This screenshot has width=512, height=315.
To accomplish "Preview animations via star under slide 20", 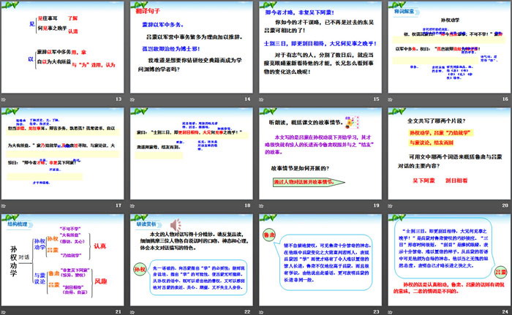I will click(x=390, y=205).
